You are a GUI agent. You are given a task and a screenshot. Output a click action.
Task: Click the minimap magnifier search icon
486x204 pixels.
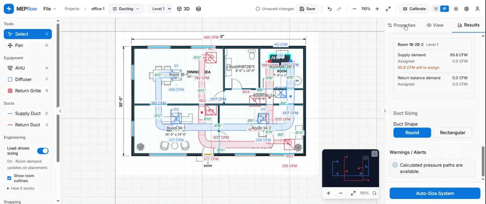pos(374,193)
